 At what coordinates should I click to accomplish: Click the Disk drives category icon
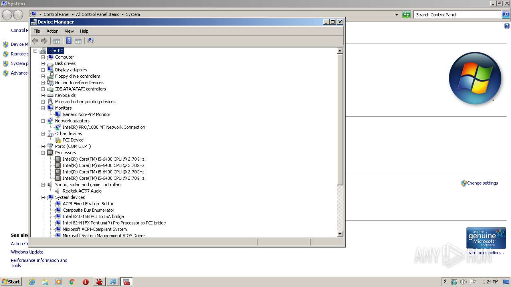[x=50, y=63]
